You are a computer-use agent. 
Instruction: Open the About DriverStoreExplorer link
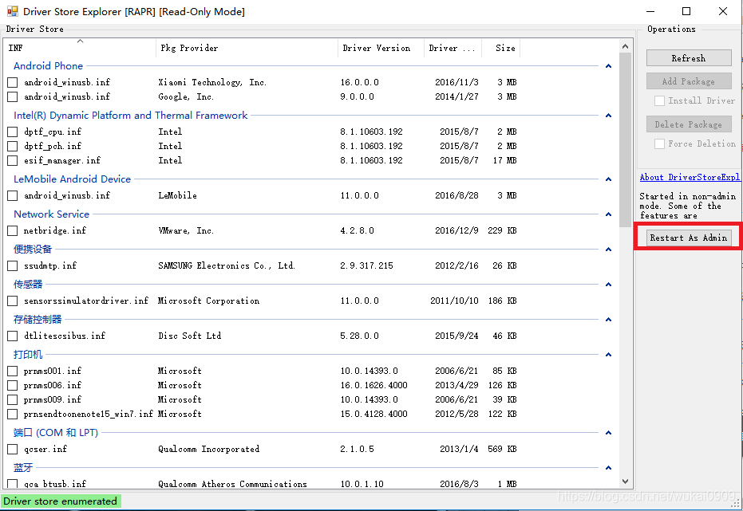(x=690, y=177)
